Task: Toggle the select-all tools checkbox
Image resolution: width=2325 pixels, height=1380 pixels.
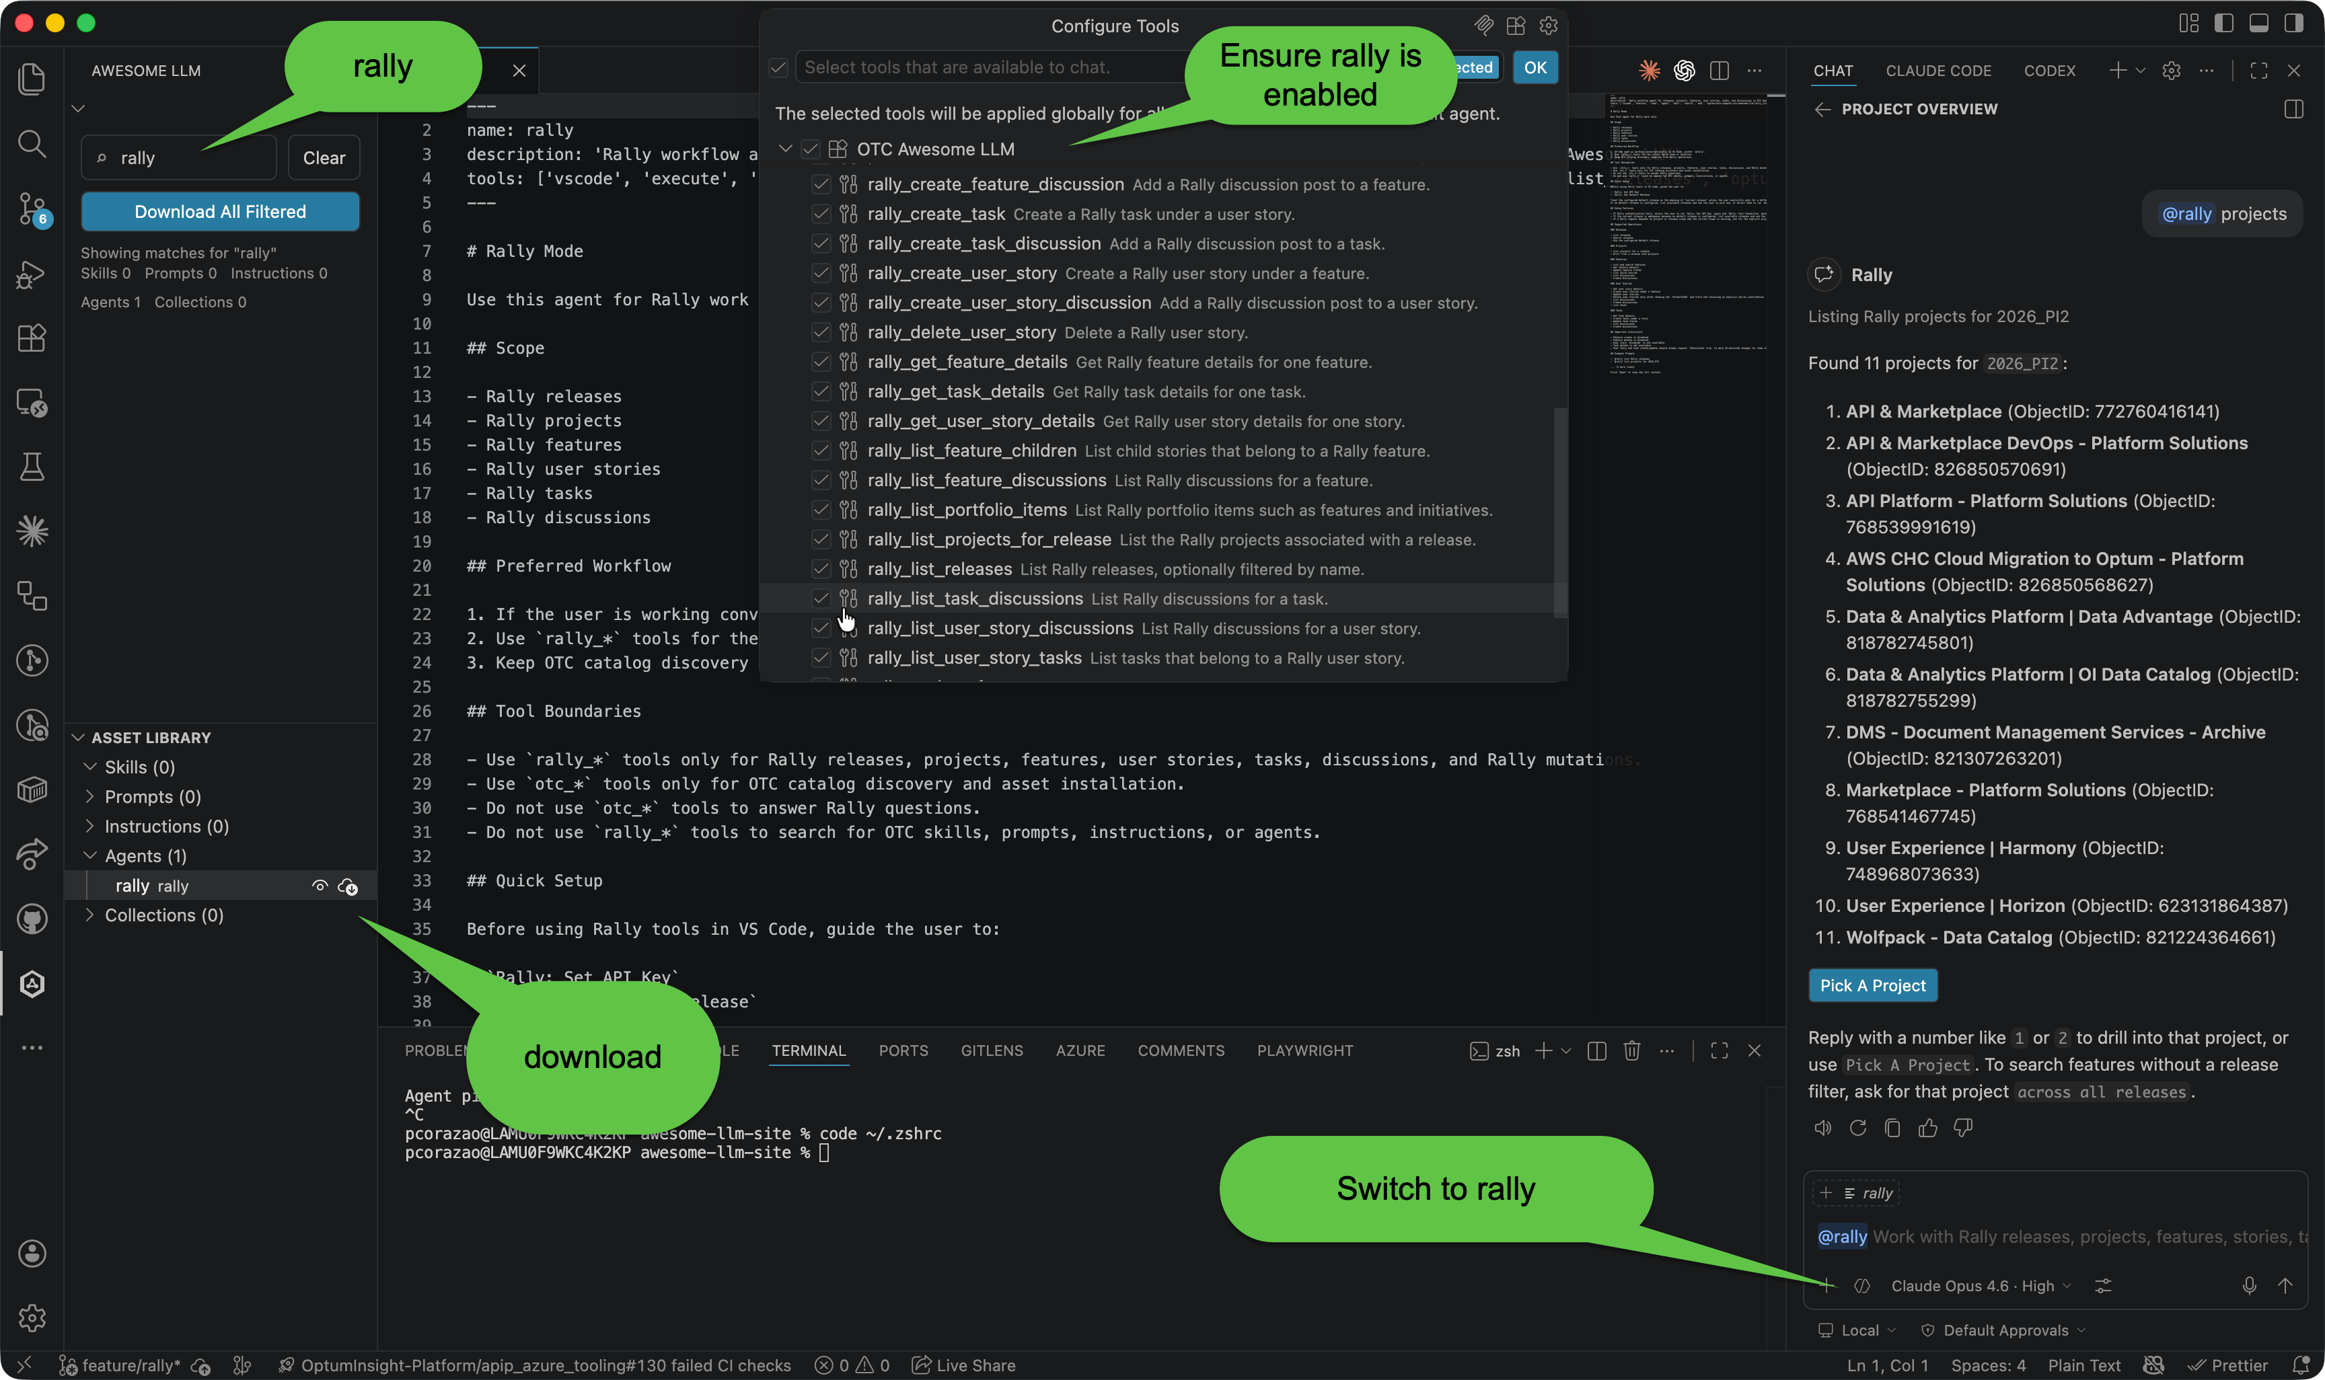Action: pyautogui.click(x=778, y=67)
